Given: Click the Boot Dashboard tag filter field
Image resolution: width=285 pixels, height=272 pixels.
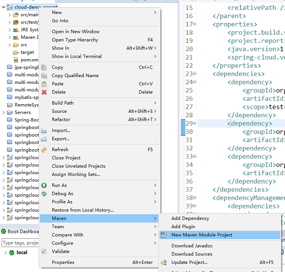Looking at the screenshot, I should 20,243.
